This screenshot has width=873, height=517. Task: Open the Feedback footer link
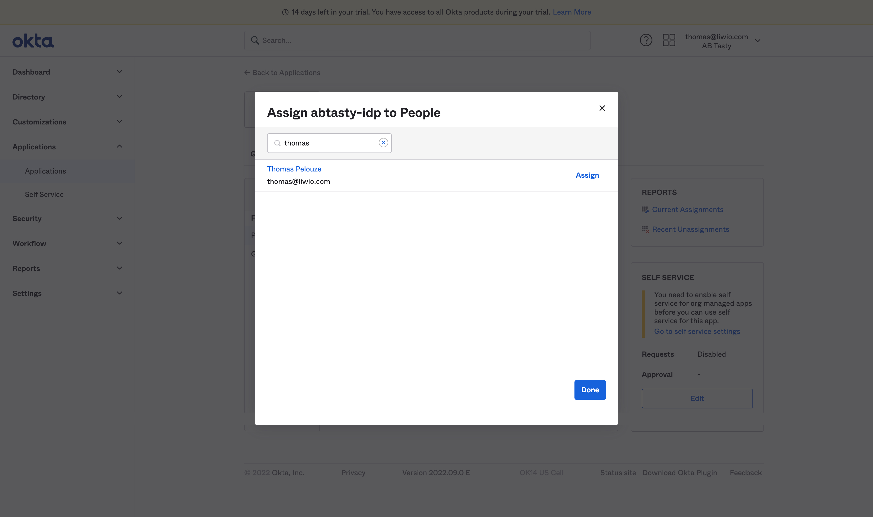746,473
